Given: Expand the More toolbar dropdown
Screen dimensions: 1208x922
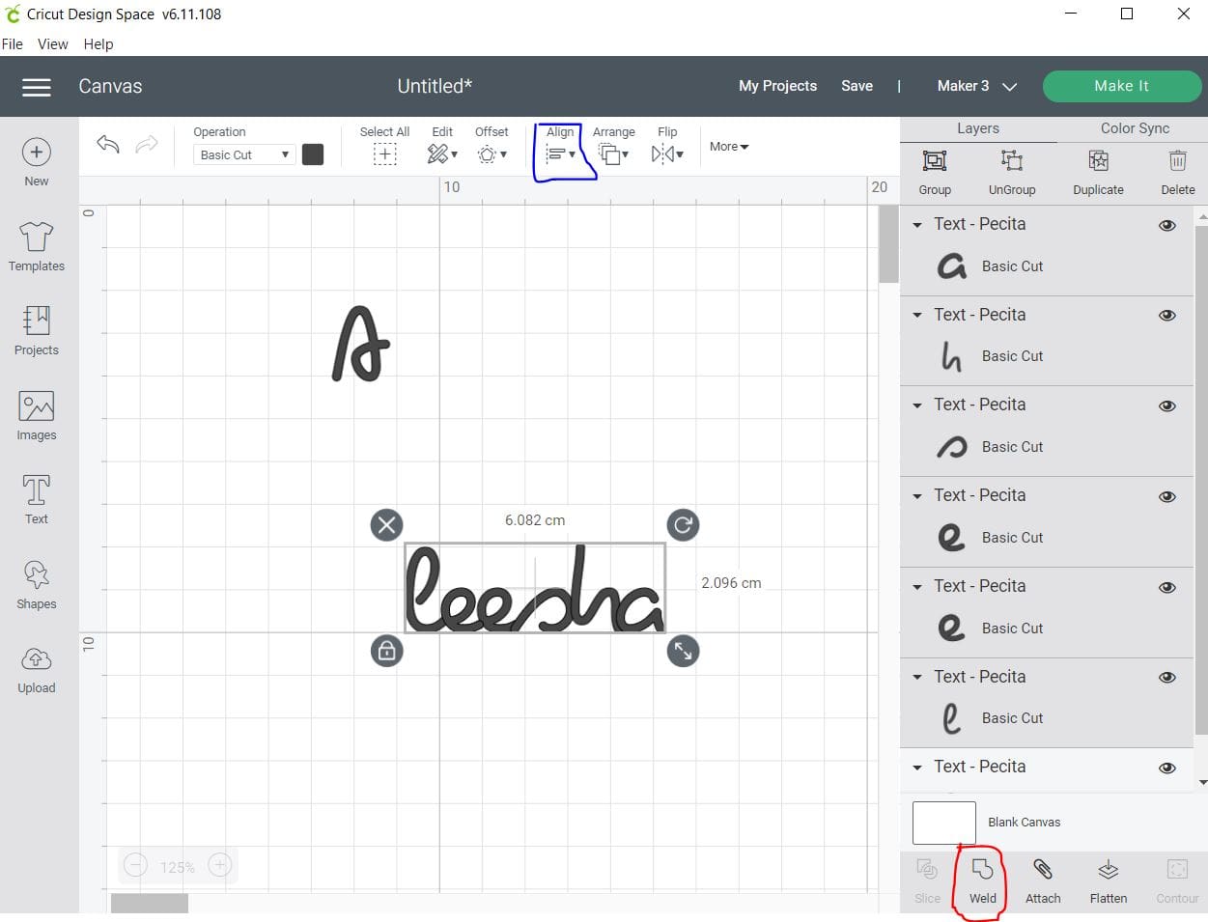Looking at the screenshot, I should pos(729,147).
